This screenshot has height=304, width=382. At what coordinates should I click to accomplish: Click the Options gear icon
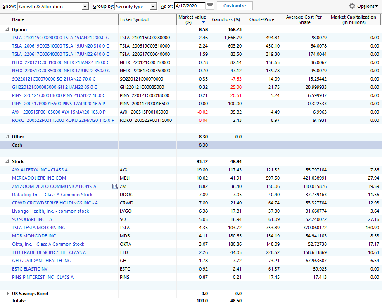tap(352, 6)
